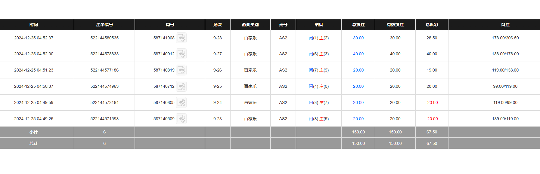Click replay icon beside round 587140605
Viewport: 540px width, 174px height.
coord(181,103)
